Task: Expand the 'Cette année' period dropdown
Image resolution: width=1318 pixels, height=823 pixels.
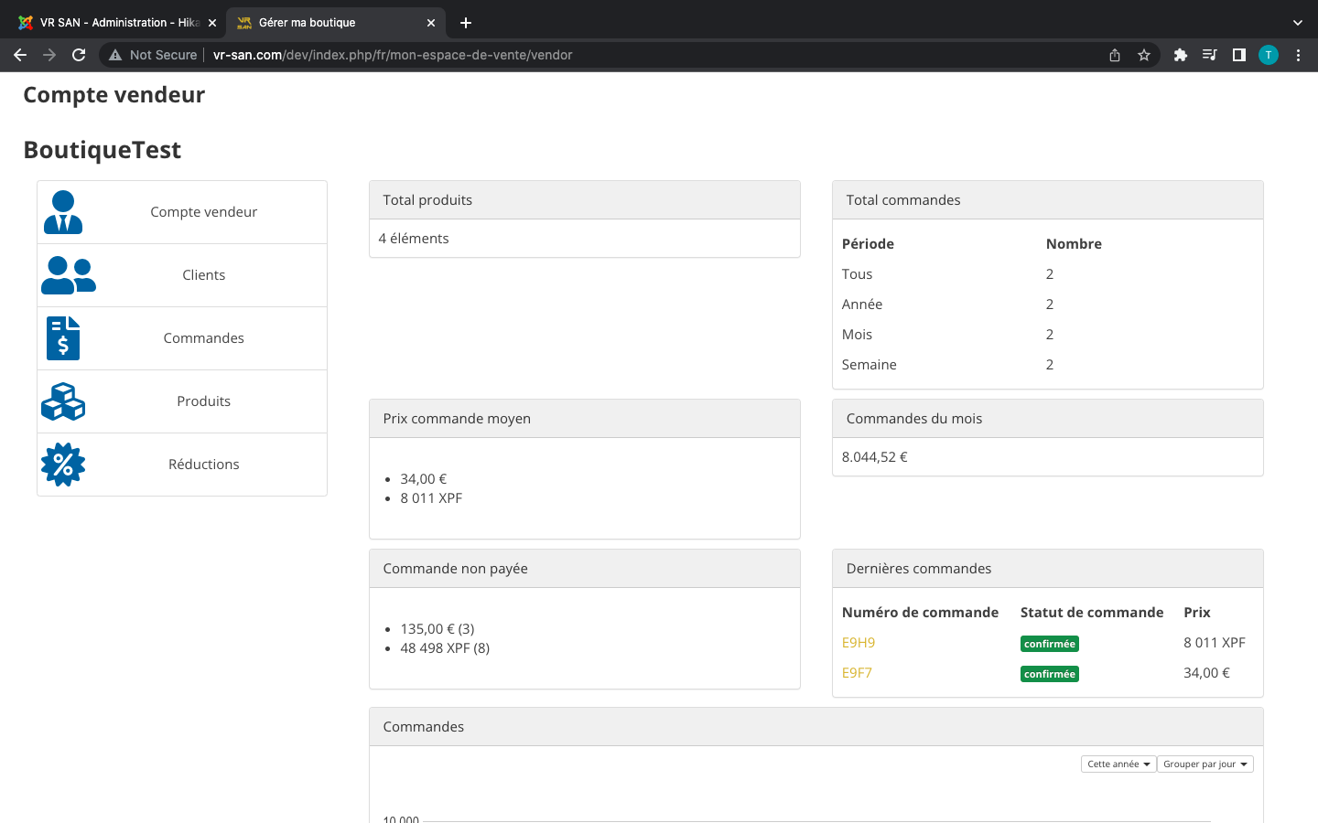Action: tap(1118, 764)
